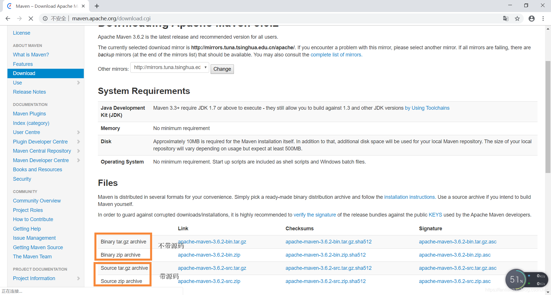Open the Other mirrors dropdown
The image size is (551, 295).
click(x=170, y=68)
